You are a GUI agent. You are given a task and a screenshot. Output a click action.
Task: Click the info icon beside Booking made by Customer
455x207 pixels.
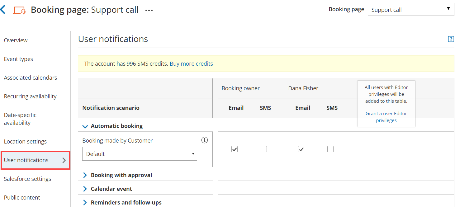(204, 140)
